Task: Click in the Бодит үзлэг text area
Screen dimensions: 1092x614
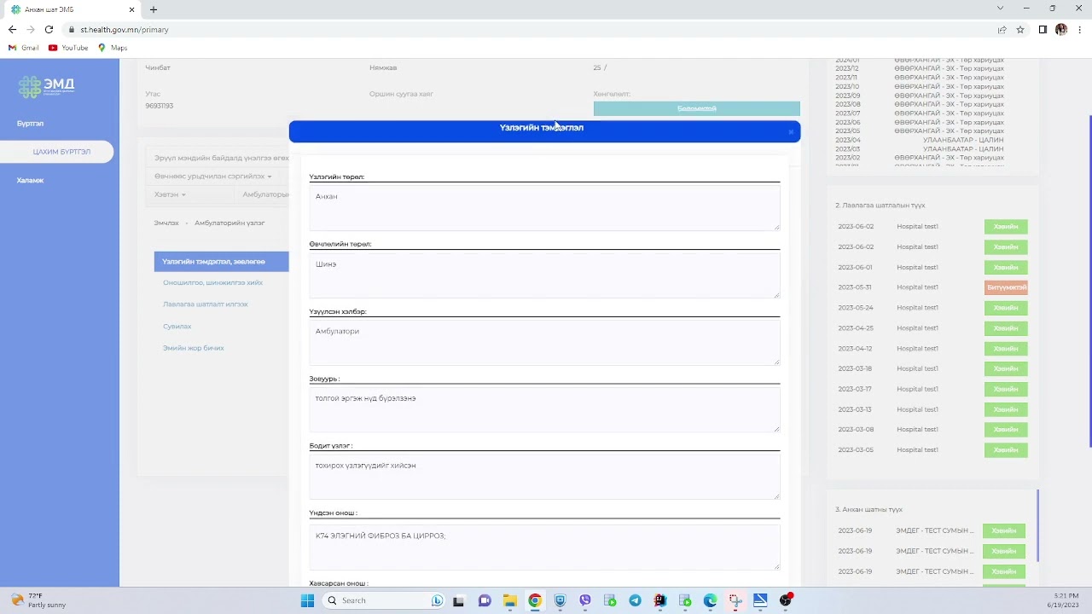Action: [x=544, y=476]
